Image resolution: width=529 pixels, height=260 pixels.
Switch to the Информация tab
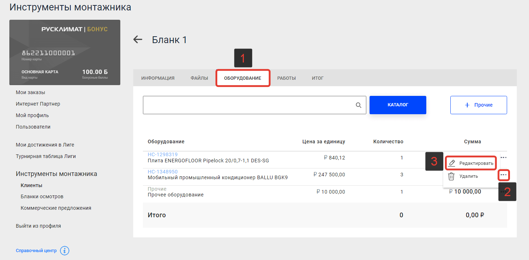coord(158,78)
